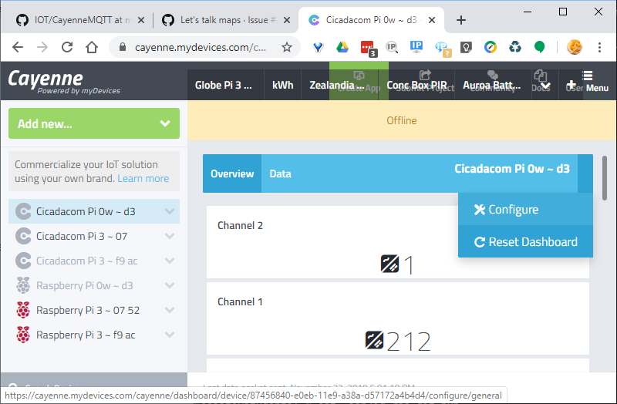Click the green speech bubble extension
The image size is (617, 404).
click(x=539, y=47)
